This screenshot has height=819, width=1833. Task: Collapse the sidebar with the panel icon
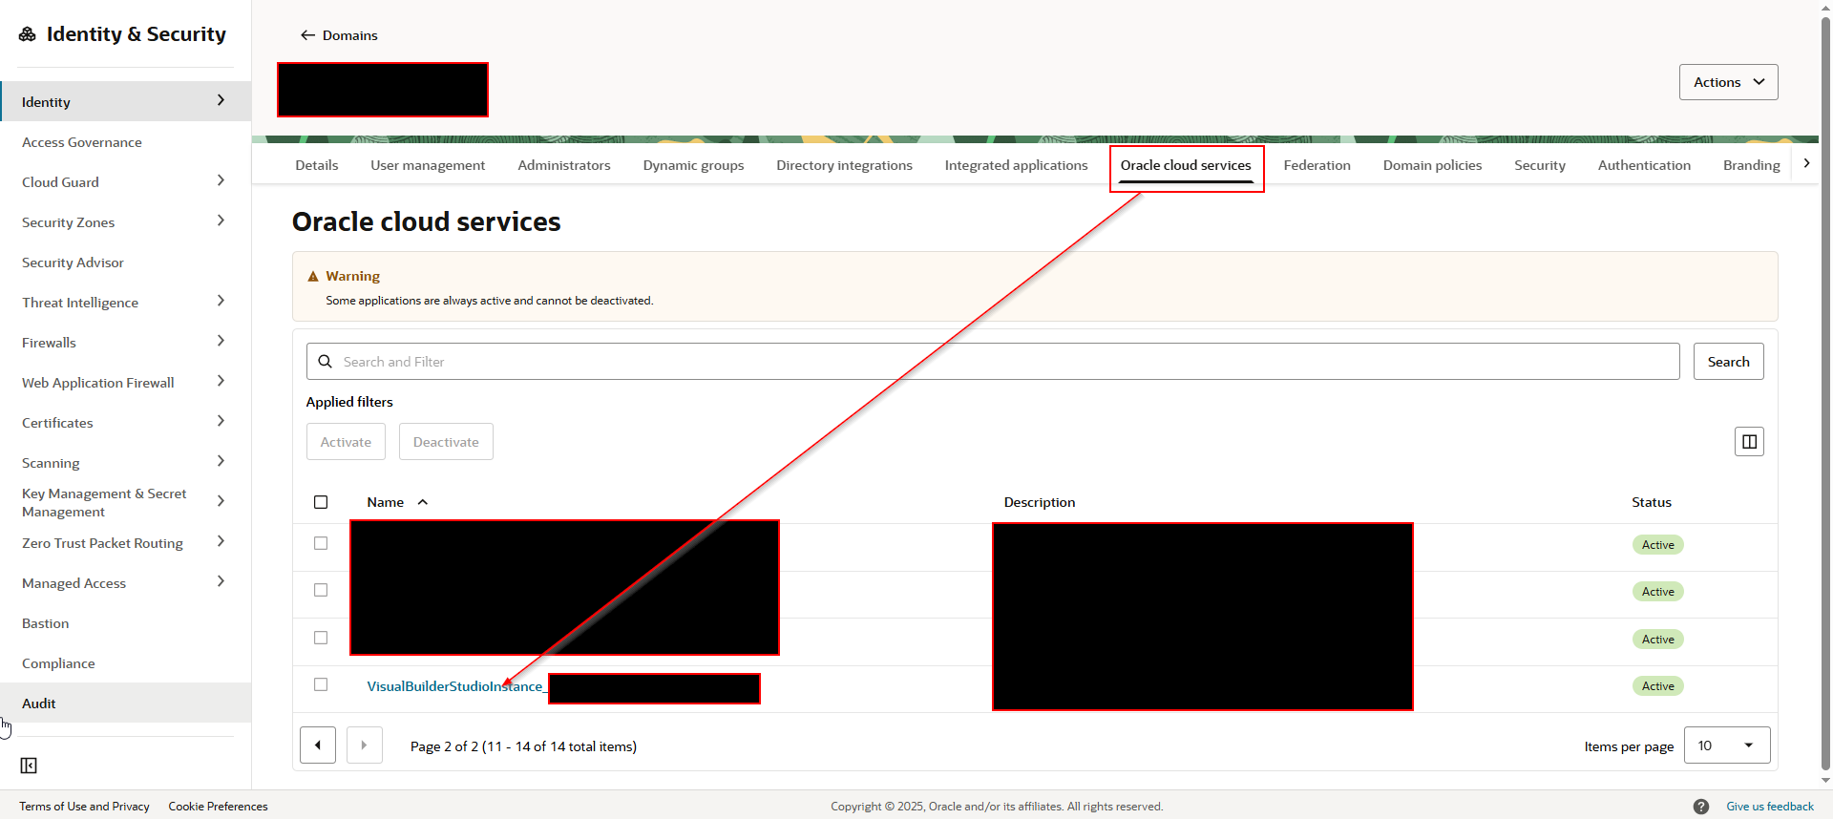29,766
